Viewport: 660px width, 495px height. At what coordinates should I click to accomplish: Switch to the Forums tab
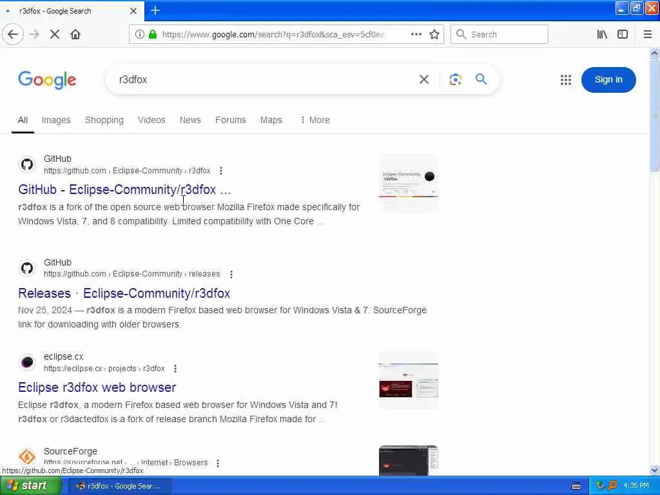(x=231, y=120)
